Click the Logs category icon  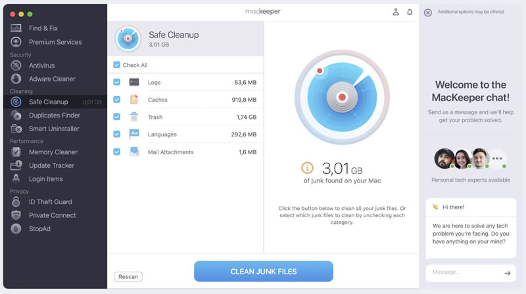[x=134, y=82]
